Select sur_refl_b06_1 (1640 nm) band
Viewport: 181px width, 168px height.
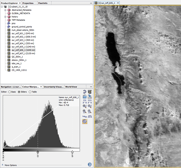click(23, 50)
